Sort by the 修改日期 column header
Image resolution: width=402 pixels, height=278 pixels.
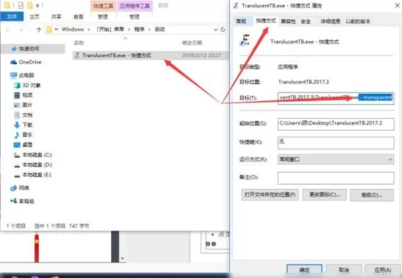click(192, 43)
